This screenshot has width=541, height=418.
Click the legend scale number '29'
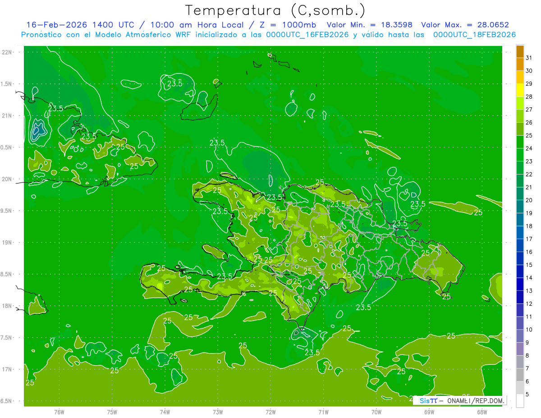[x=529, y=83]
